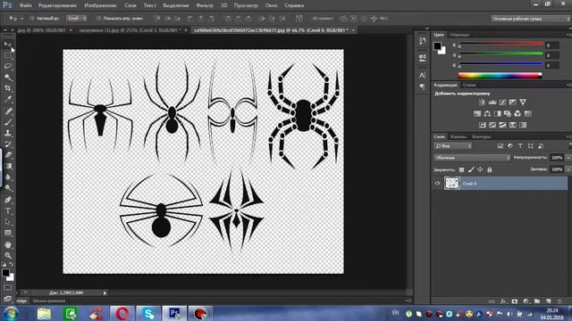
Task: Open fill slider dropdown arrow
Action: point(568,169)
